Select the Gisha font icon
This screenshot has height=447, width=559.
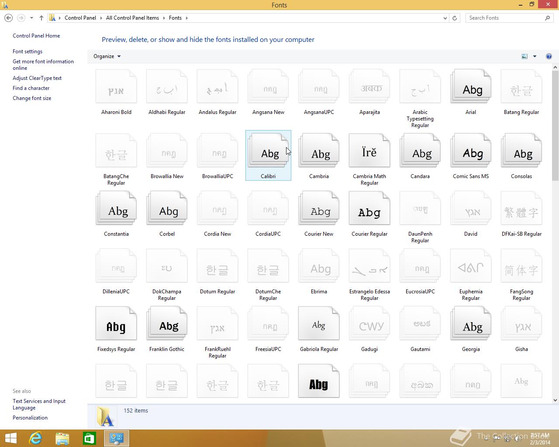pyautogui.click(x=521, y=324)
